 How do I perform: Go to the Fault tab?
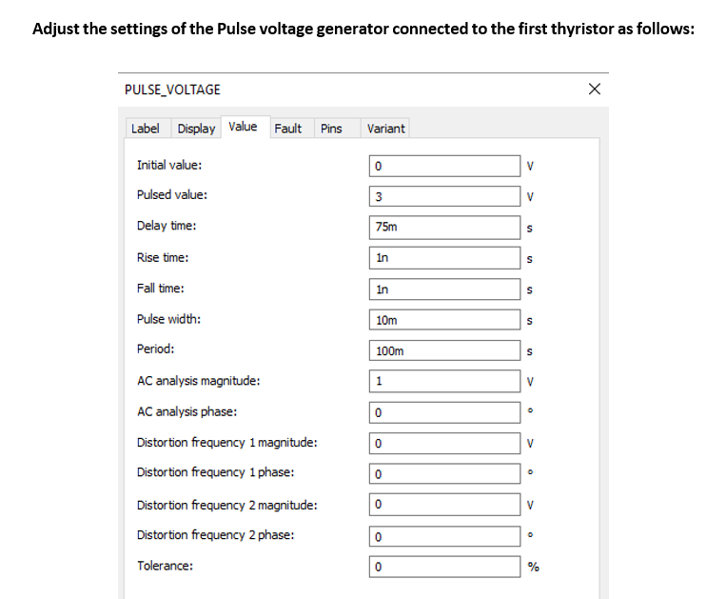[287, 129]
